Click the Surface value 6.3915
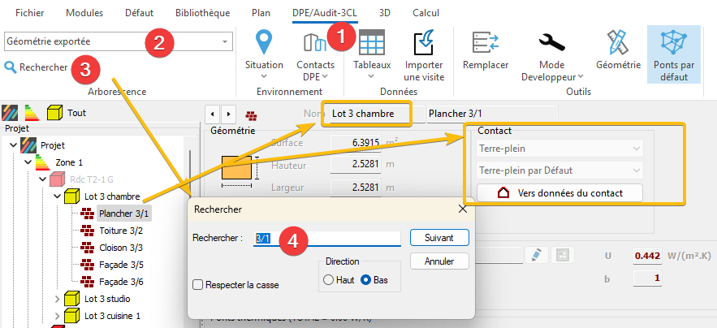 click(x=356, y=143)
